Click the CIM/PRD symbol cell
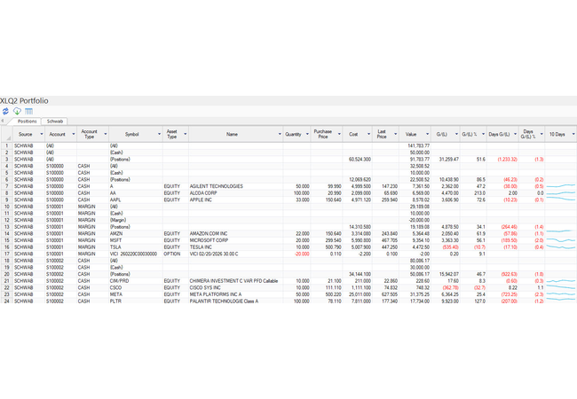577x399 pixels. 136,281
